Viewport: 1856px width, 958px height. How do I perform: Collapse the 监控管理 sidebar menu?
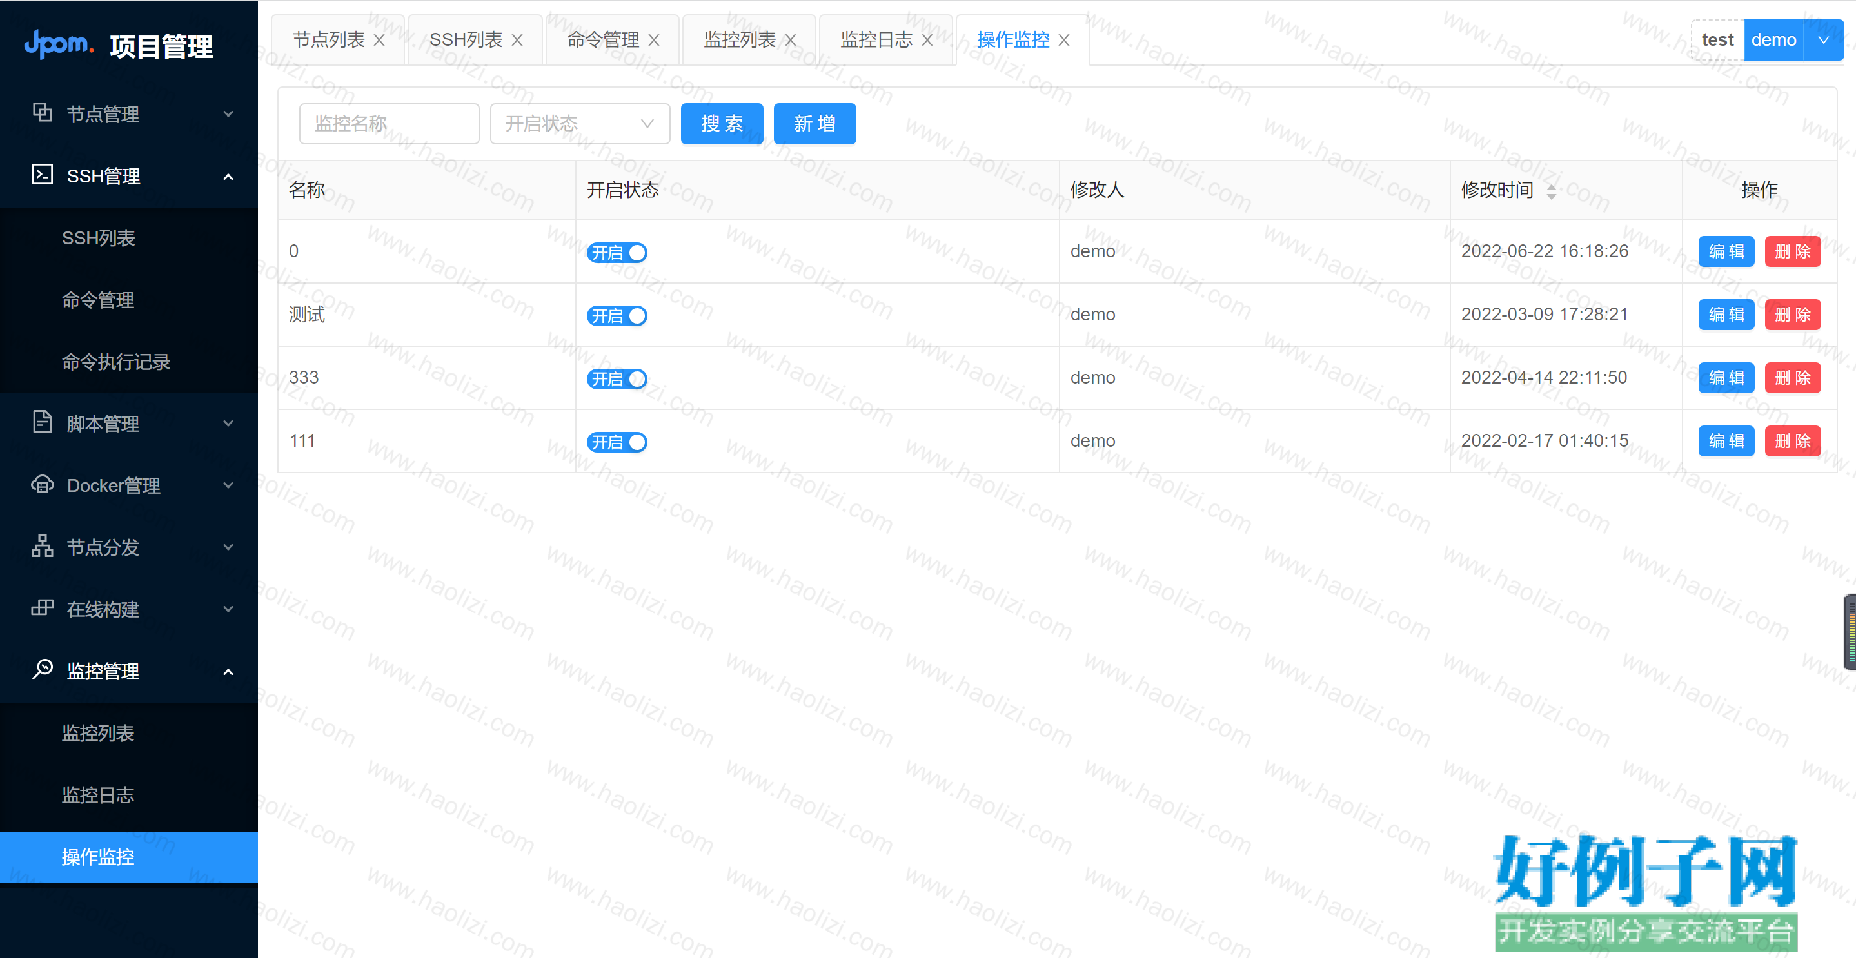[x=228, y=672]
